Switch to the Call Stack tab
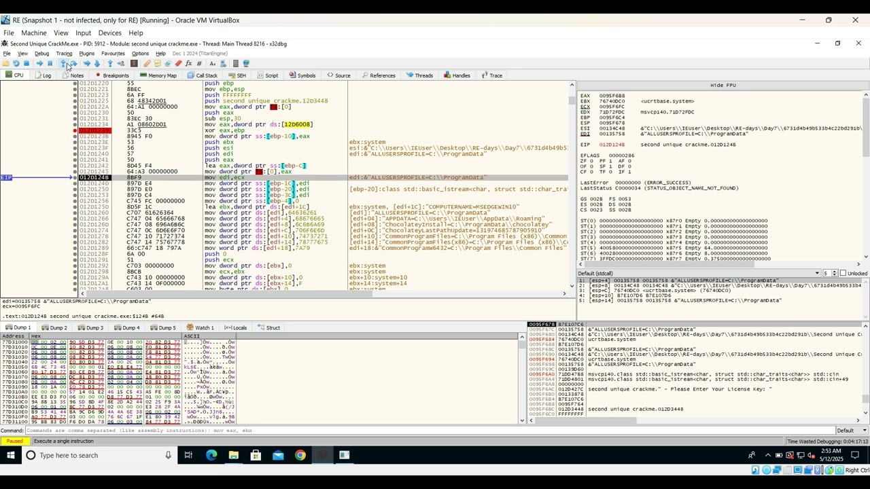The image size is (870, 489). point(202,75)
